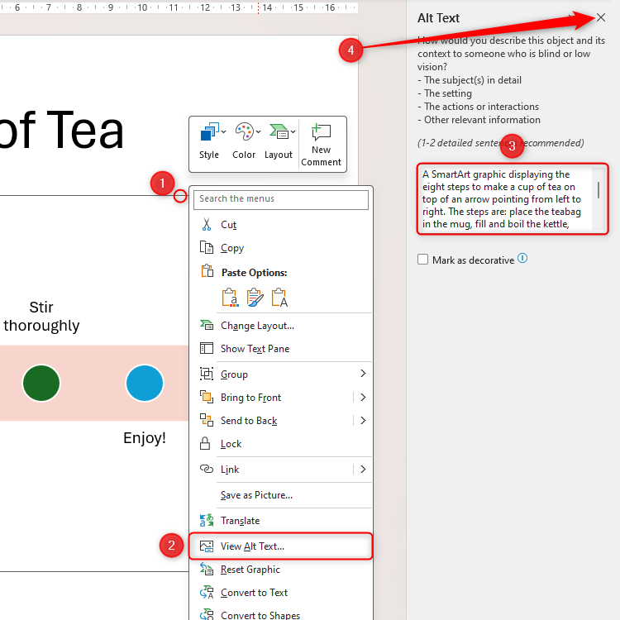Click the Send to Back icon
Viewport: 620px width, 620px height.
207,420
